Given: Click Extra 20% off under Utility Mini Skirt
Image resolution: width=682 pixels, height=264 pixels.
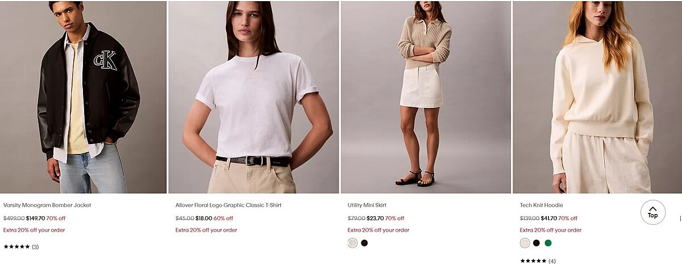Looking at the screenshot, I should click(x=379, y=230).
